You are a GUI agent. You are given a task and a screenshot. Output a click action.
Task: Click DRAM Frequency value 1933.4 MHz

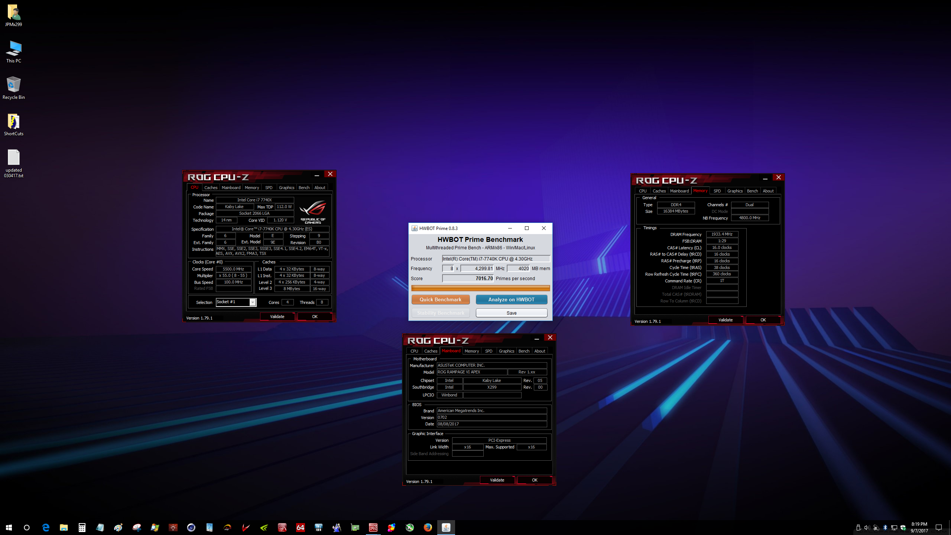coord(722,234)
